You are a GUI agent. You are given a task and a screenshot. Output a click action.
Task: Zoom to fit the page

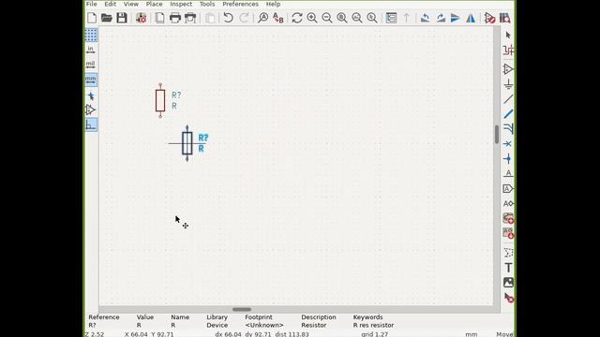(341, 18)
